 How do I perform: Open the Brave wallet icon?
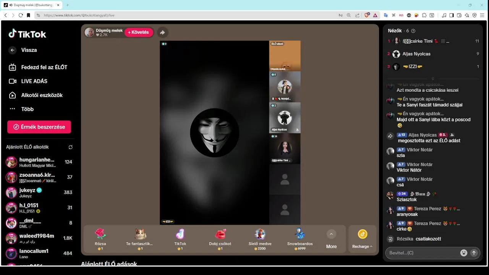(x=459, y=15)
